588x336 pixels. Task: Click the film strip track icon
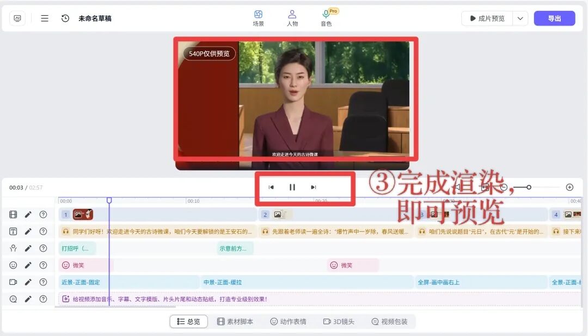(12, 214)
